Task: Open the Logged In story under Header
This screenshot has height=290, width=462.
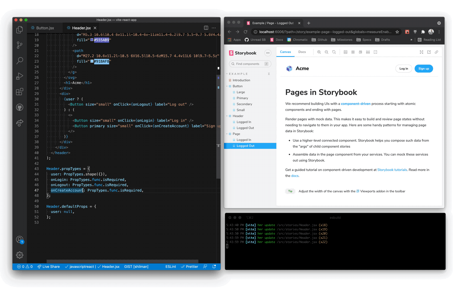Action: (x=244, y=122)
